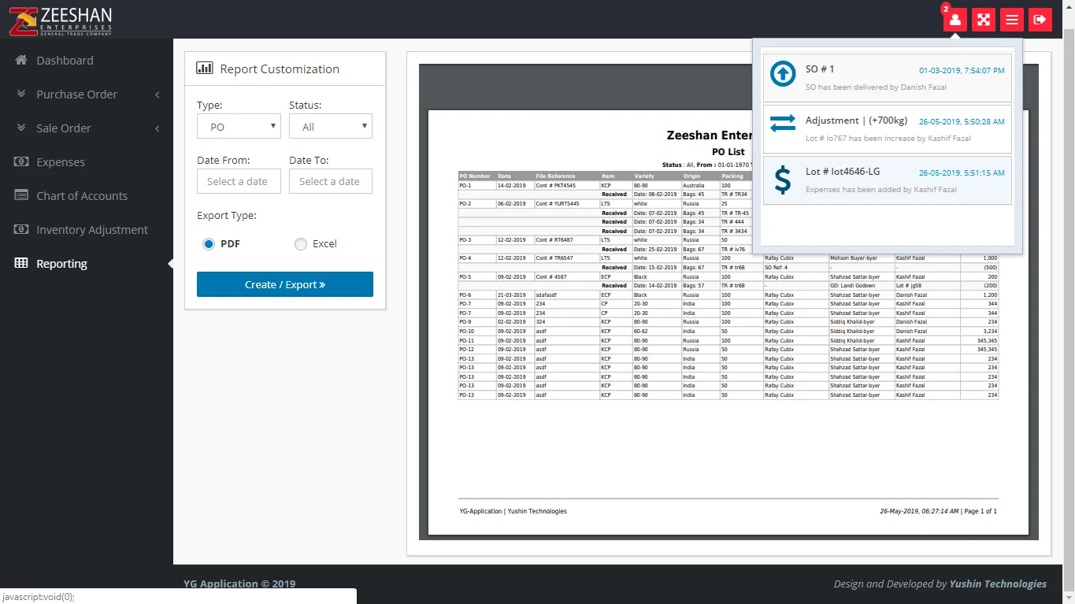Open Chart of Accounts page
Image resolution: width=1075 pixels, height=604 pixels.
coord(81,196)
